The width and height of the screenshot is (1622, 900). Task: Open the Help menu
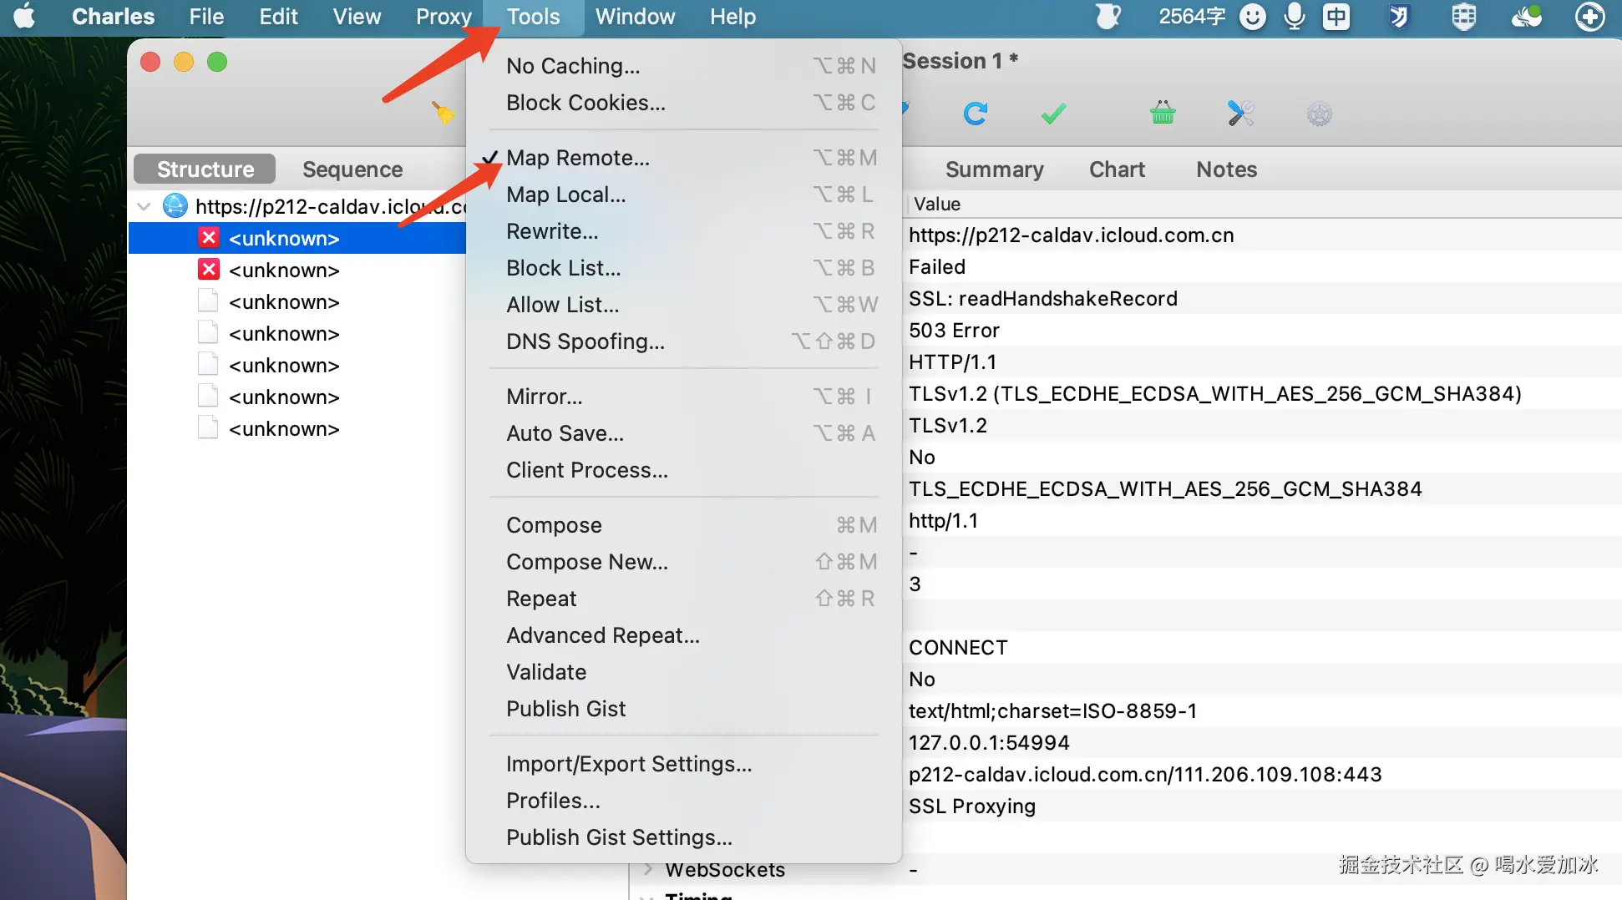pyautogui.click(x=732, y=17)
